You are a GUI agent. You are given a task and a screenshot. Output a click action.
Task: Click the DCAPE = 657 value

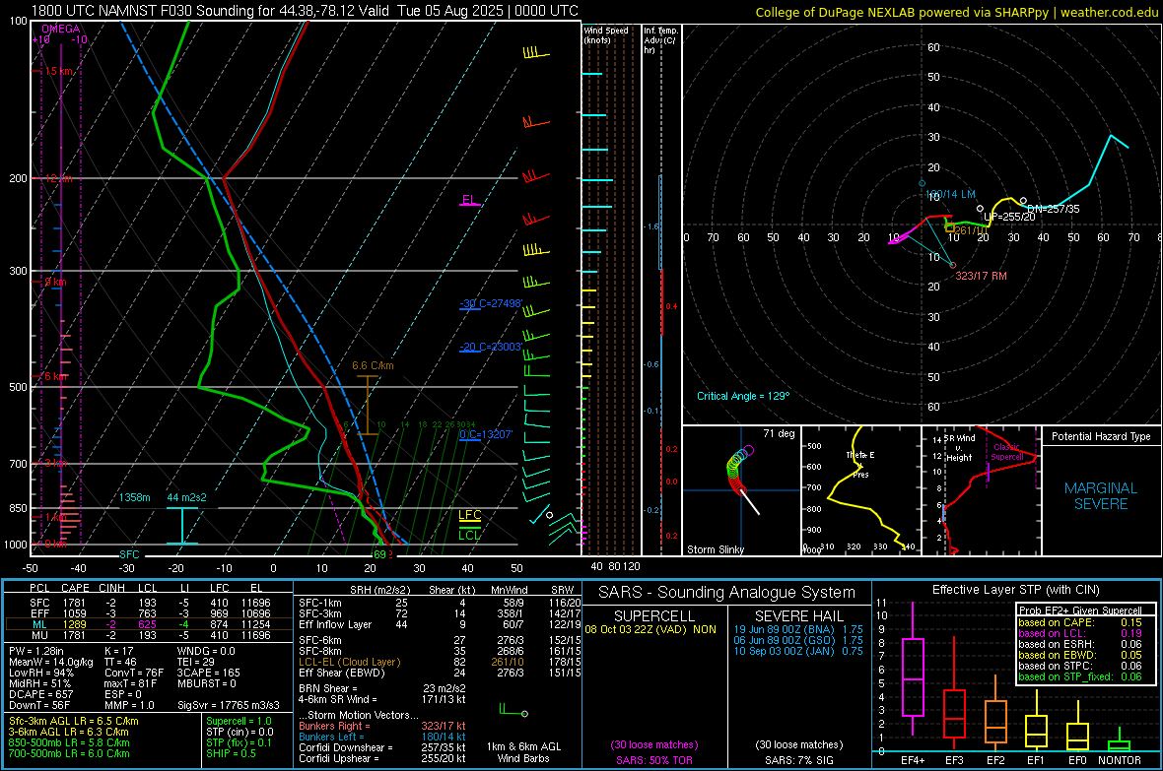[x=40, y=694]
